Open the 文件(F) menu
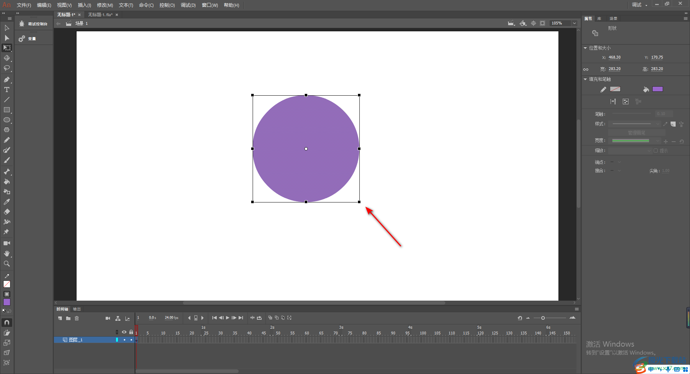 point(24,5)
